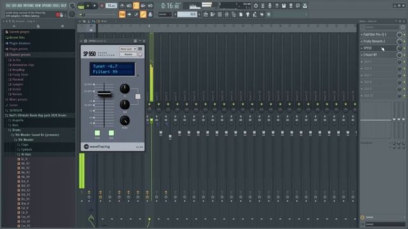Open Fruity Reeverb 2 effect slot
This screenshot has width=408, height=229.
point(374,41)
